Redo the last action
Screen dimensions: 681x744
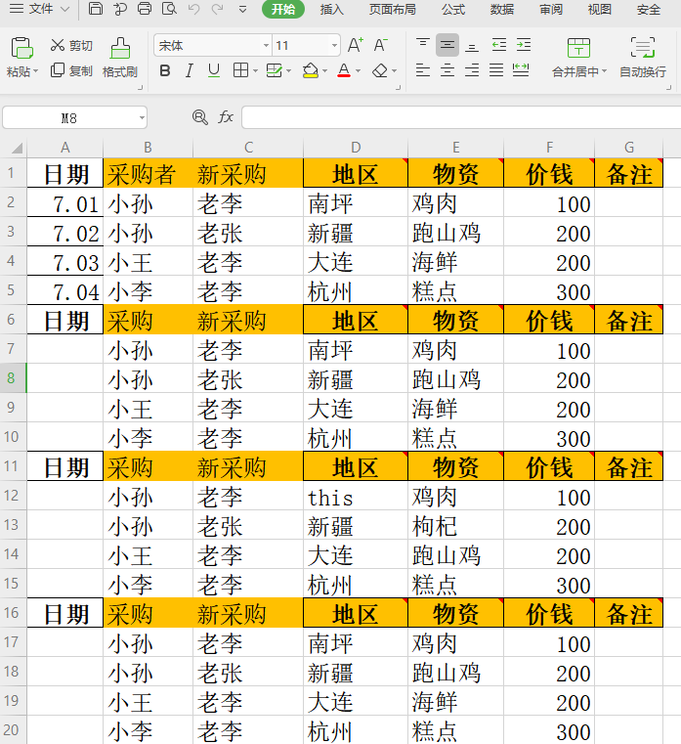(x=217, y=9)
